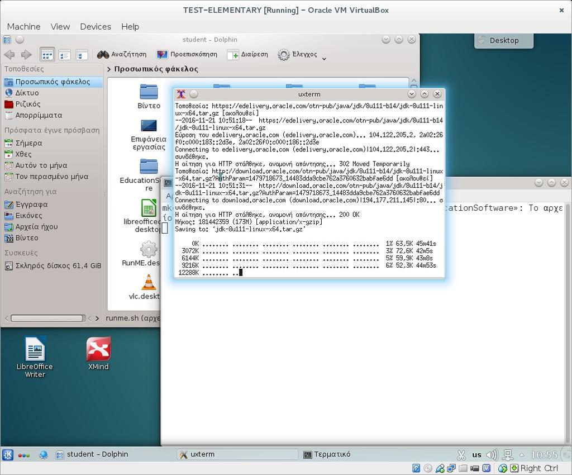Click the sidebar scroll right arrow
Viewport: 572px width, 475px height.
coord(97,319)
